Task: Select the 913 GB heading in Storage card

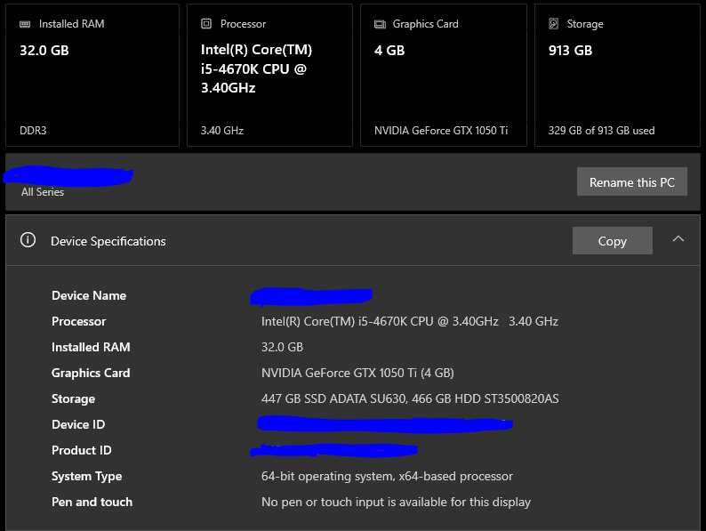Action: tap(570, 51)
